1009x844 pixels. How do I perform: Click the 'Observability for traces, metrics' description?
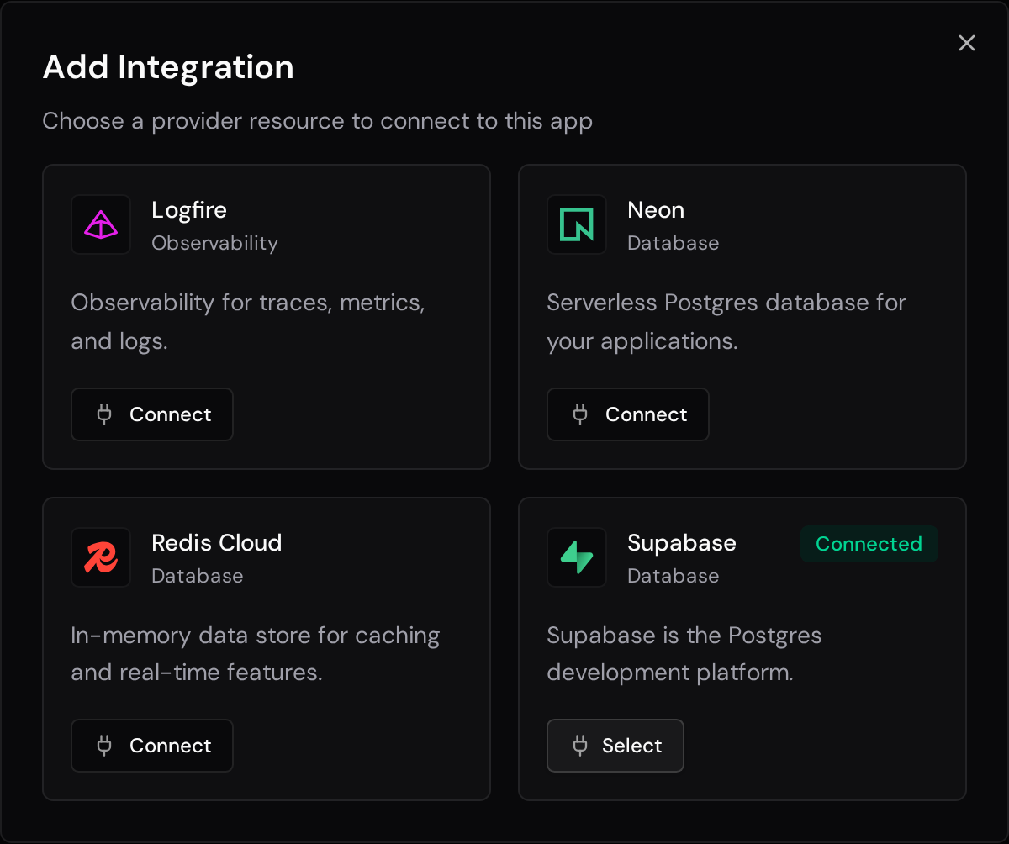tap(248, 322)
